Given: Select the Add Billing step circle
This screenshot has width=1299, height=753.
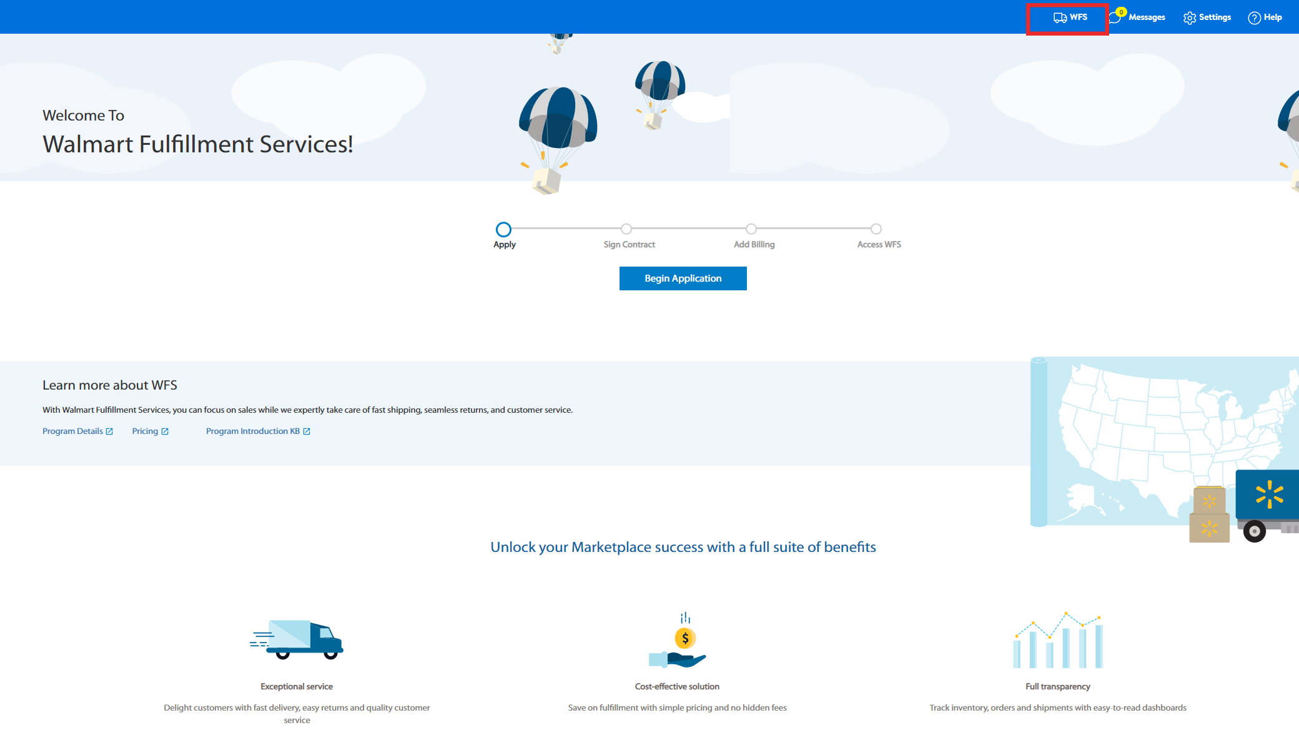Looking at the screenshot, I should coord(751,229).
